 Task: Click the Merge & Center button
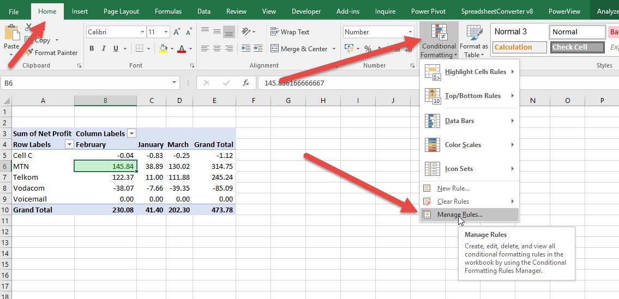tap(299, 49)
